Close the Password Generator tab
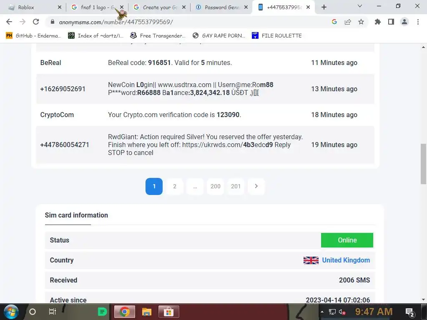Viewport: 427px width, 320px height. tap(246, 7)
